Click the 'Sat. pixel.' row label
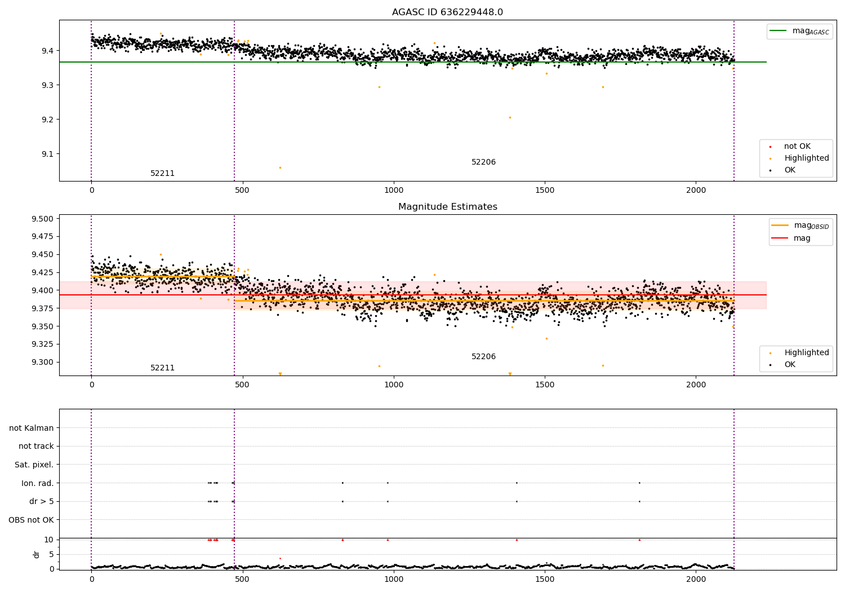Screen dimensions: 845x592 34,465
